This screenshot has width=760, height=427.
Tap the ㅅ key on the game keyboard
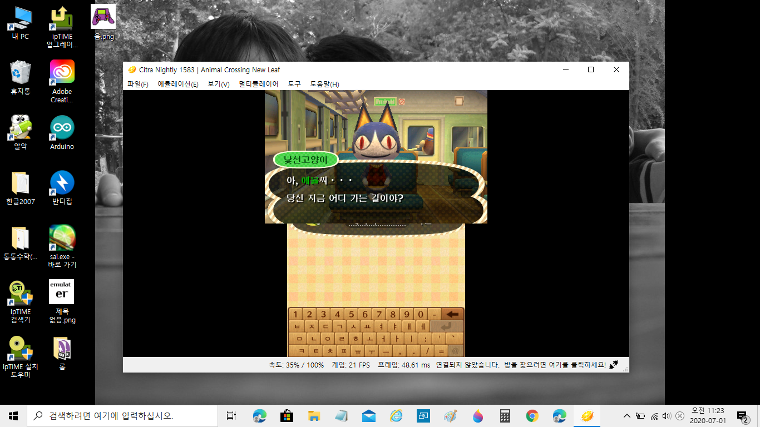(353, 326)
